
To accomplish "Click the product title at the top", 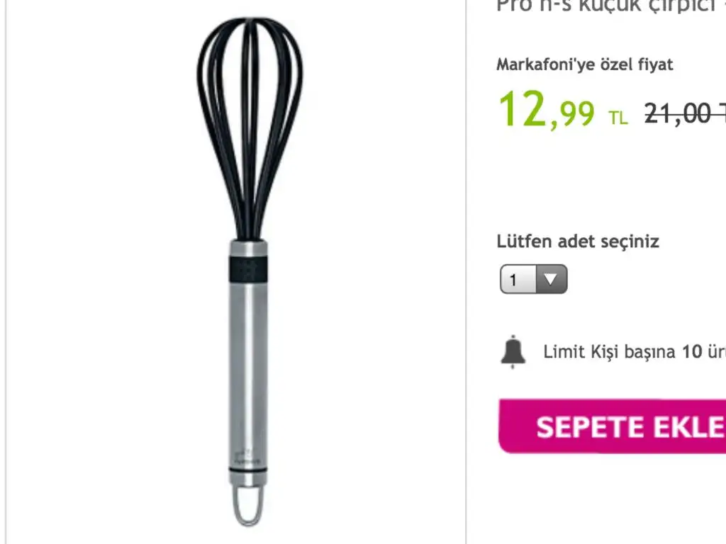I will [x=611, y=6].
